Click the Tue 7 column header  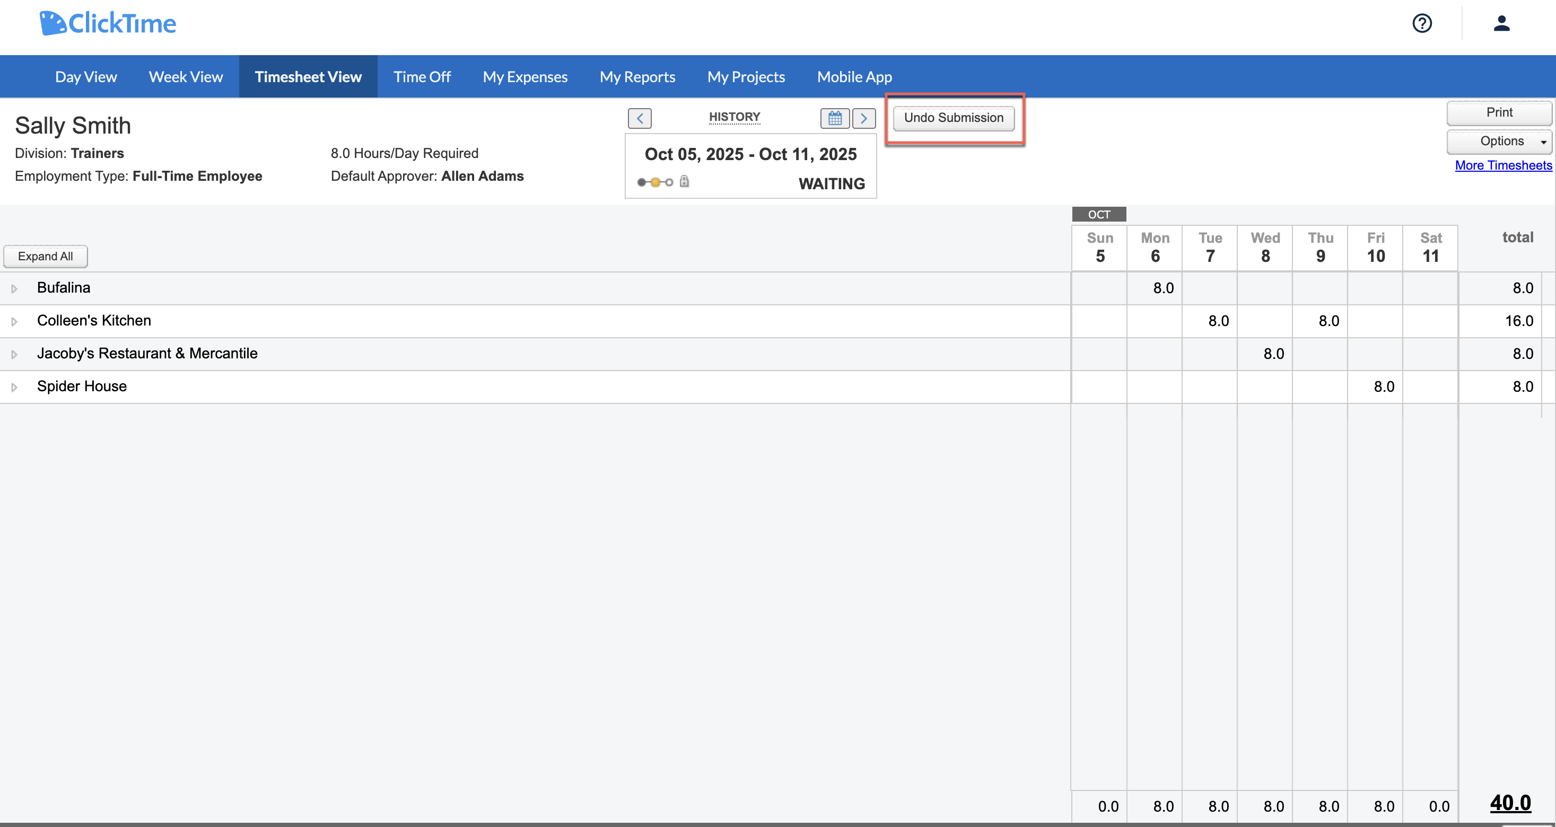1210,248
